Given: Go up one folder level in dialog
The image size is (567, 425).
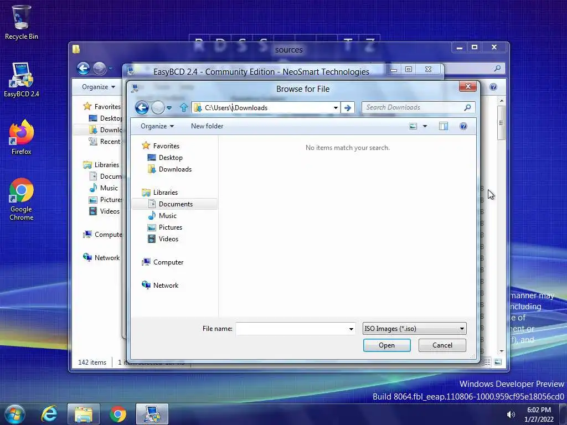Looking at the screenshot, I should [x=184, y=107].
